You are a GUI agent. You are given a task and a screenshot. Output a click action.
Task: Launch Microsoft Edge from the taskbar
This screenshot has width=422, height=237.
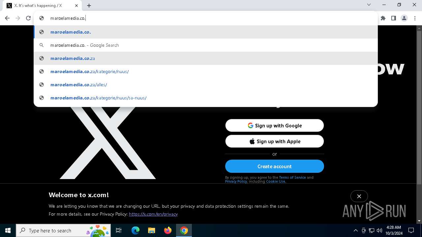[x=136, y=230]
